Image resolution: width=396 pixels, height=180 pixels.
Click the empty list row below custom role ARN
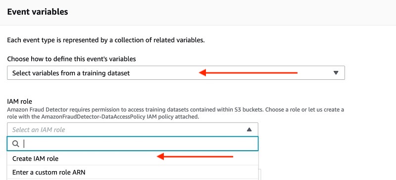133,180
